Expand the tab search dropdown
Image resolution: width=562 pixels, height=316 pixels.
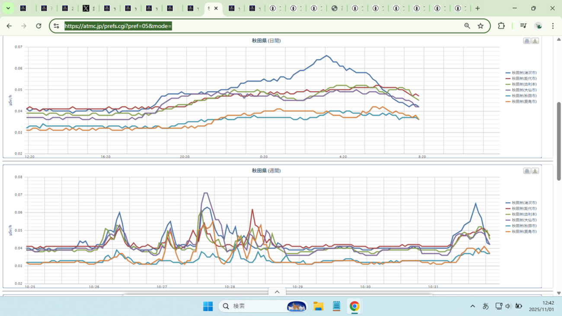tap(8, 8)
